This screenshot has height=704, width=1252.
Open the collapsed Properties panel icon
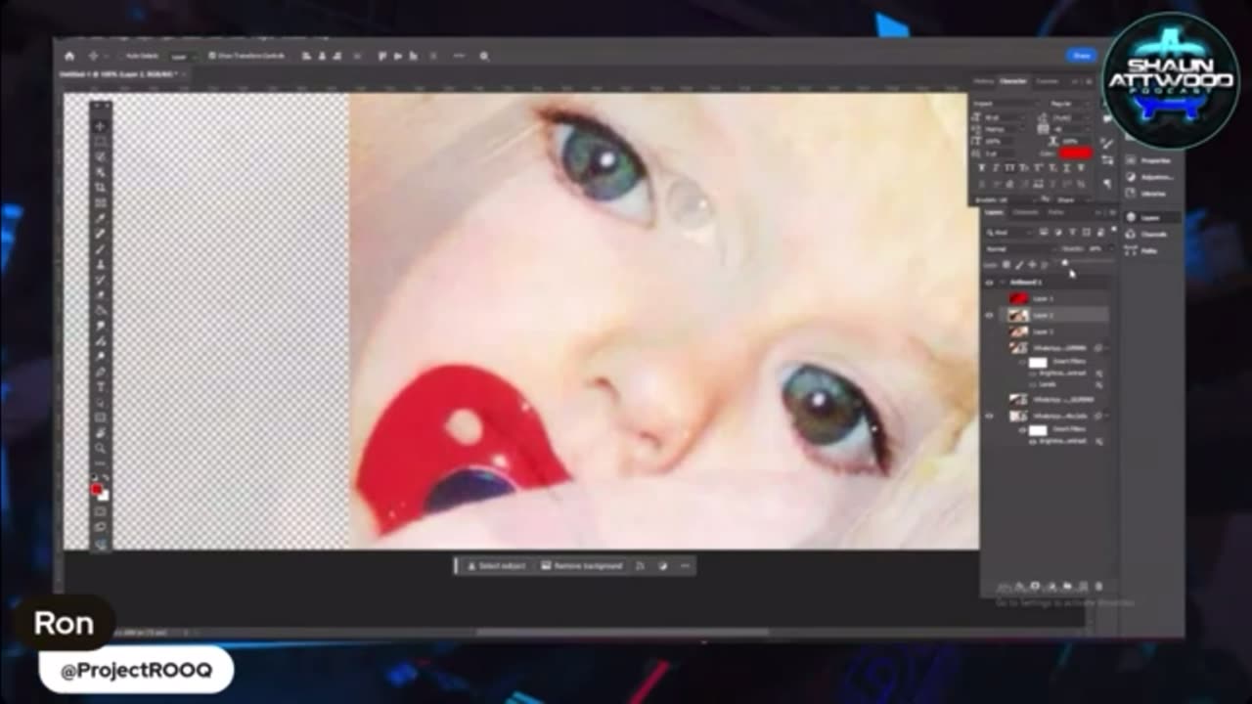pos(1130,160)
